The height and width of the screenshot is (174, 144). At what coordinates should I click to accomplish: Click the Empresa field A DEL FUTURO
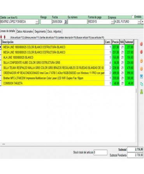tap(126, 22)
